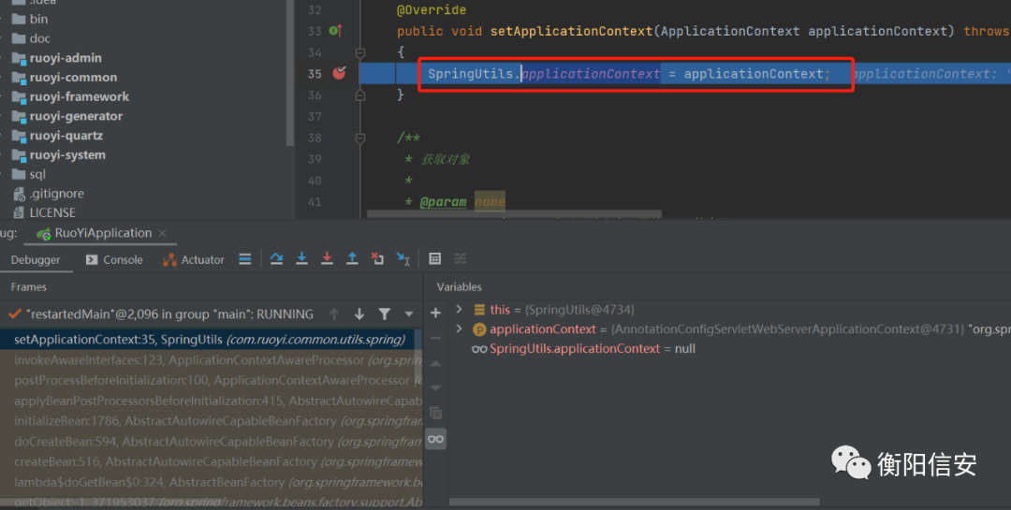Click the @param tag on line 41

coord(443,202)
